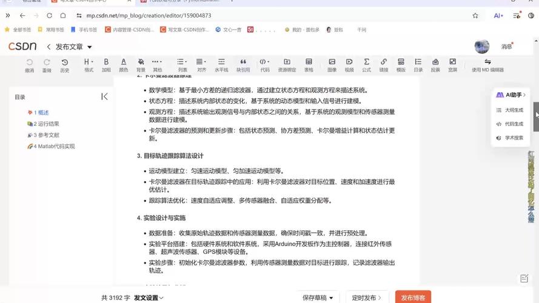Screen dimensions: 539x303
Task: Click the browser address bar URL
Action: [x=149, y=16]
